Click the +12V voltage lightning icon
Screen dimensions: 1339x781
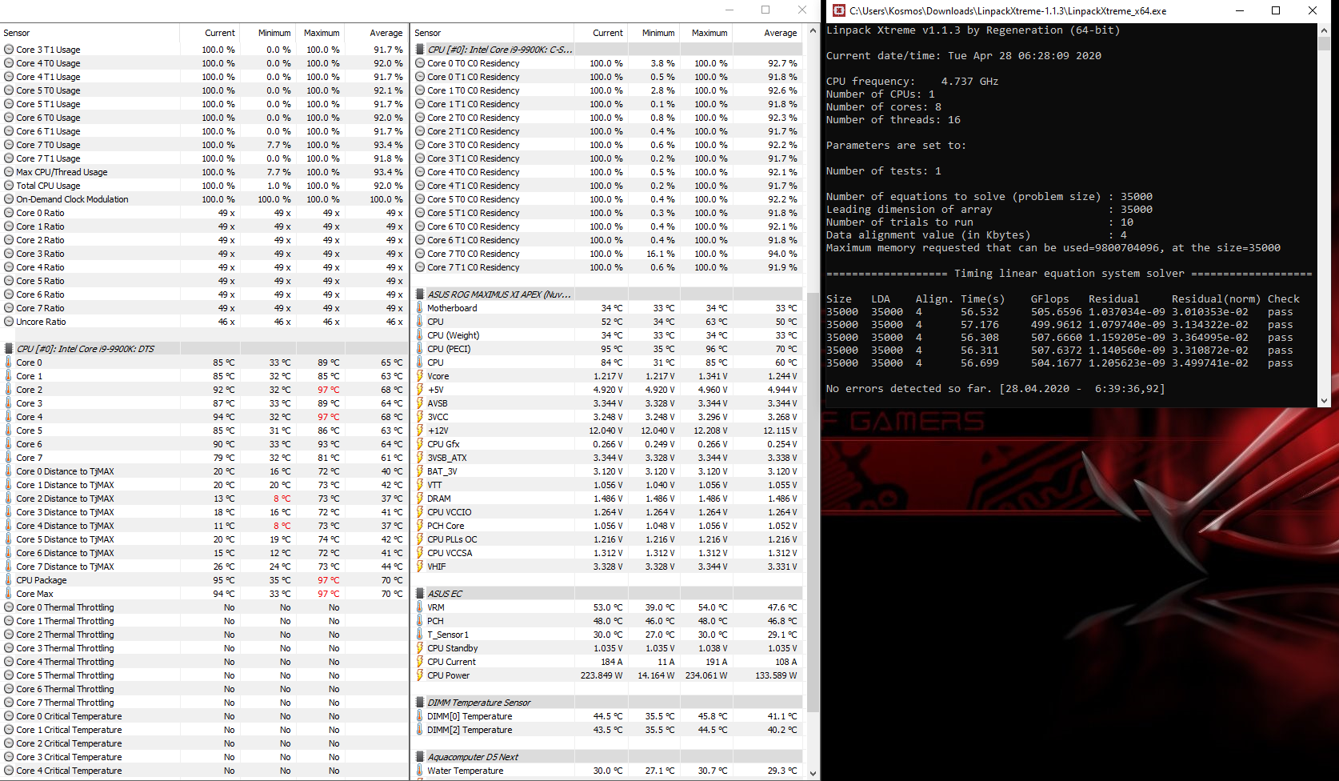[420, 431]
